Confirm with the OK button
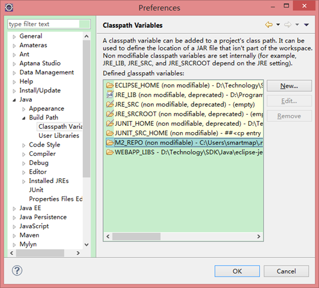Viewport: 319px width, 288px height. coord(237,271)
